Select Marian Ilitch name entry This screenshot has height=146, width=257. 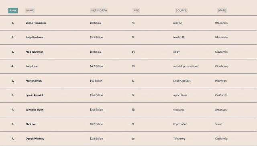click(x=34, y=81)
